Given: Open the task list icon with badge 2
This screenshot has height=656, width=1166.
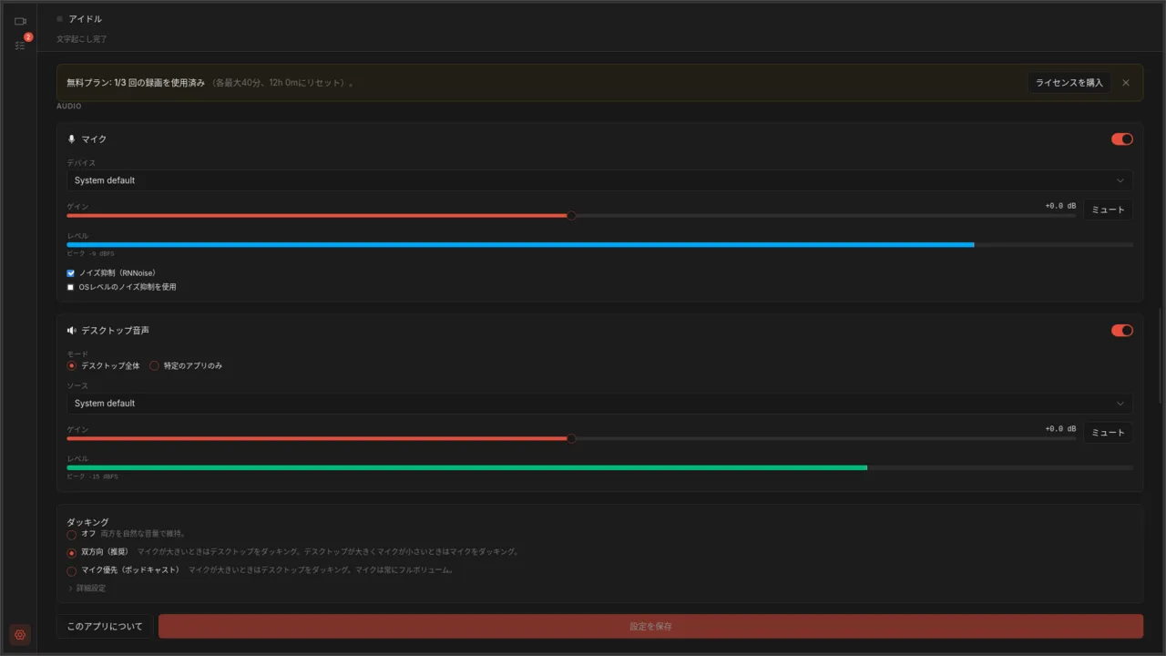Looking at the screenshot, I should 20,45.
